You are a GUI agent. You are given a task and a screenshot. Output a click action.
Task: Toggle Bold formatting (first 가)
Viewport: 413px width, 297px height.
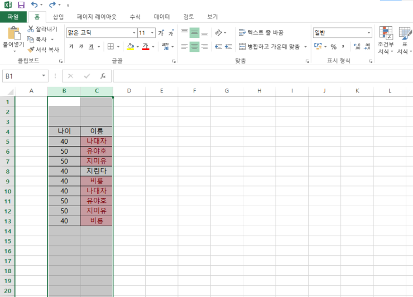71,47
